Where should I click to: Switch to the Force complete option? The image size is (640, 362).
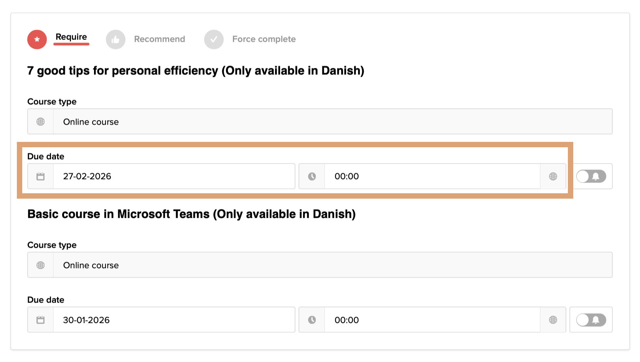coord(264,39)
